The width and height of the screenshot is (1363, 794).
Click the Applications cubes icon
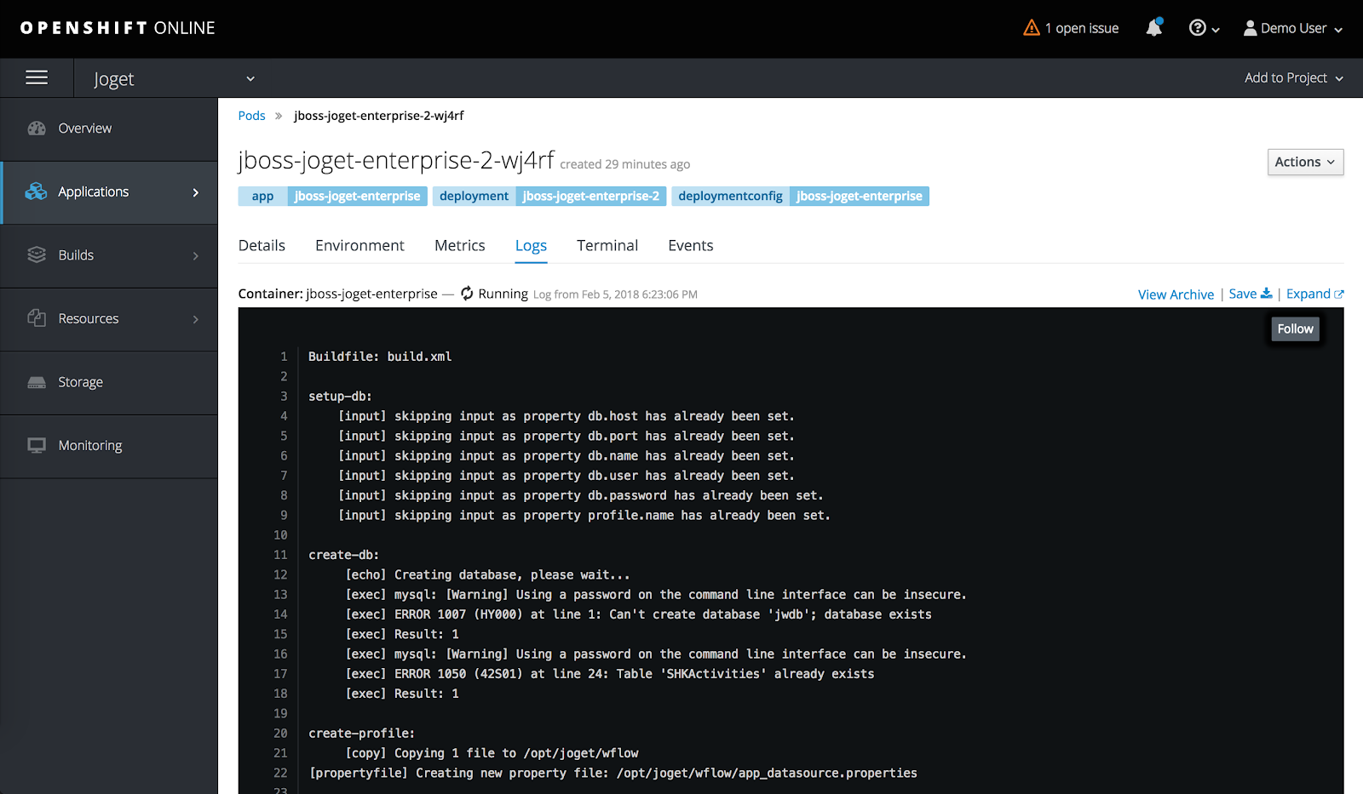click(x=36, y=191)
